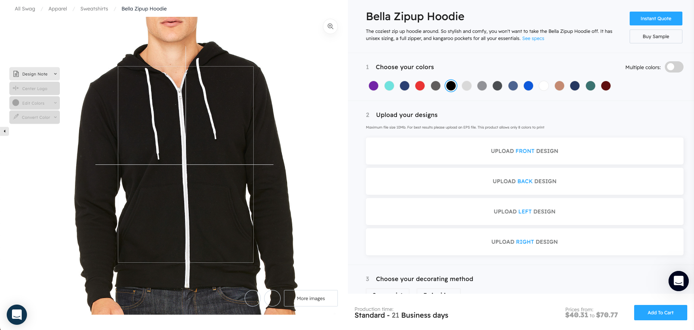Click the Upload Front Design area
The image size is (694, 330).
(x=525, y=151)
